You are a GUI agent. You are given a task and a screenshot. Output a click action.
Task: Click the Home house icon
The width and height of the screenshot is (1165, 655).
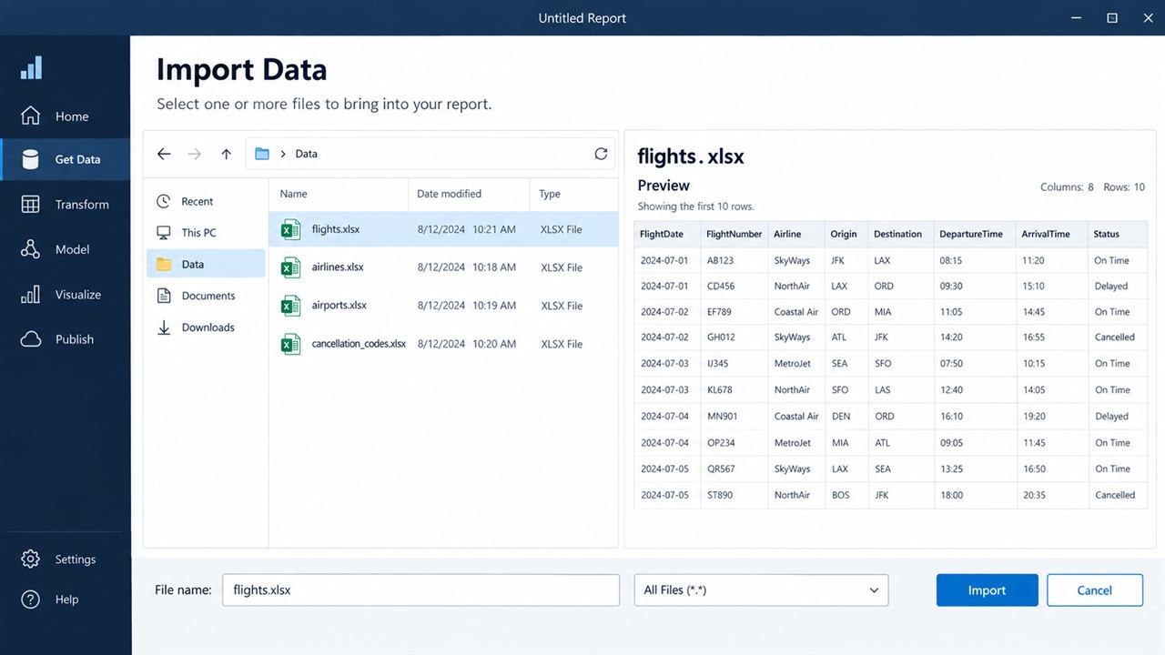(x=30, y=116)
